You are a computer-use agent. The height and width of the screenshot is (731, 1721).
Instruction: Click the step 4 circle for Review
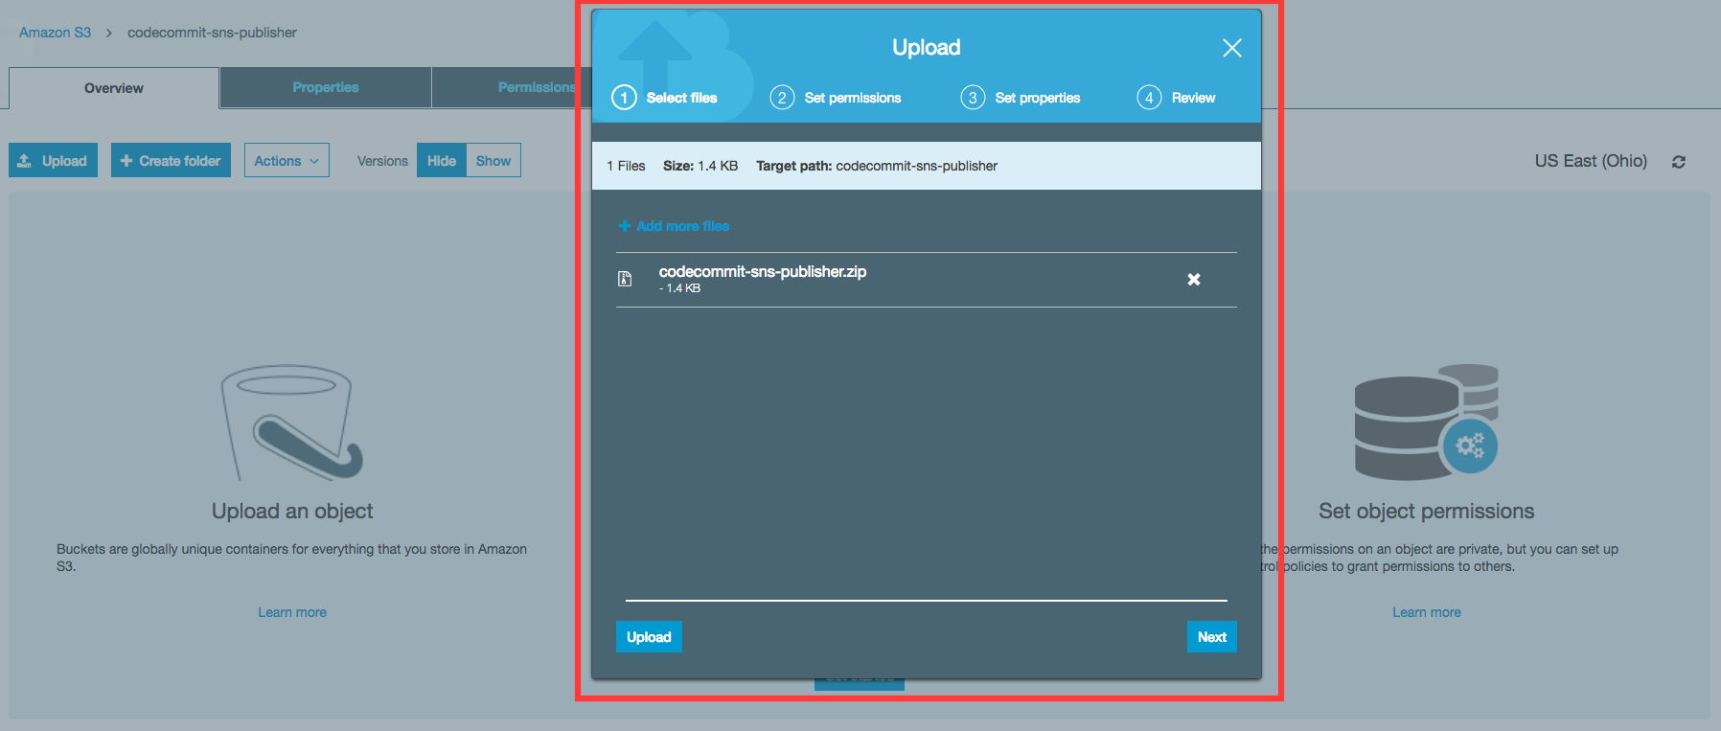click(x=1149, y=98)
